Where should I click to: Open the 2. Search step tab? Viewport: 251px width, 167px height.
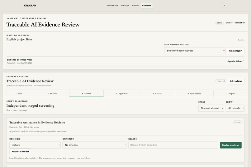coord(52,94)
